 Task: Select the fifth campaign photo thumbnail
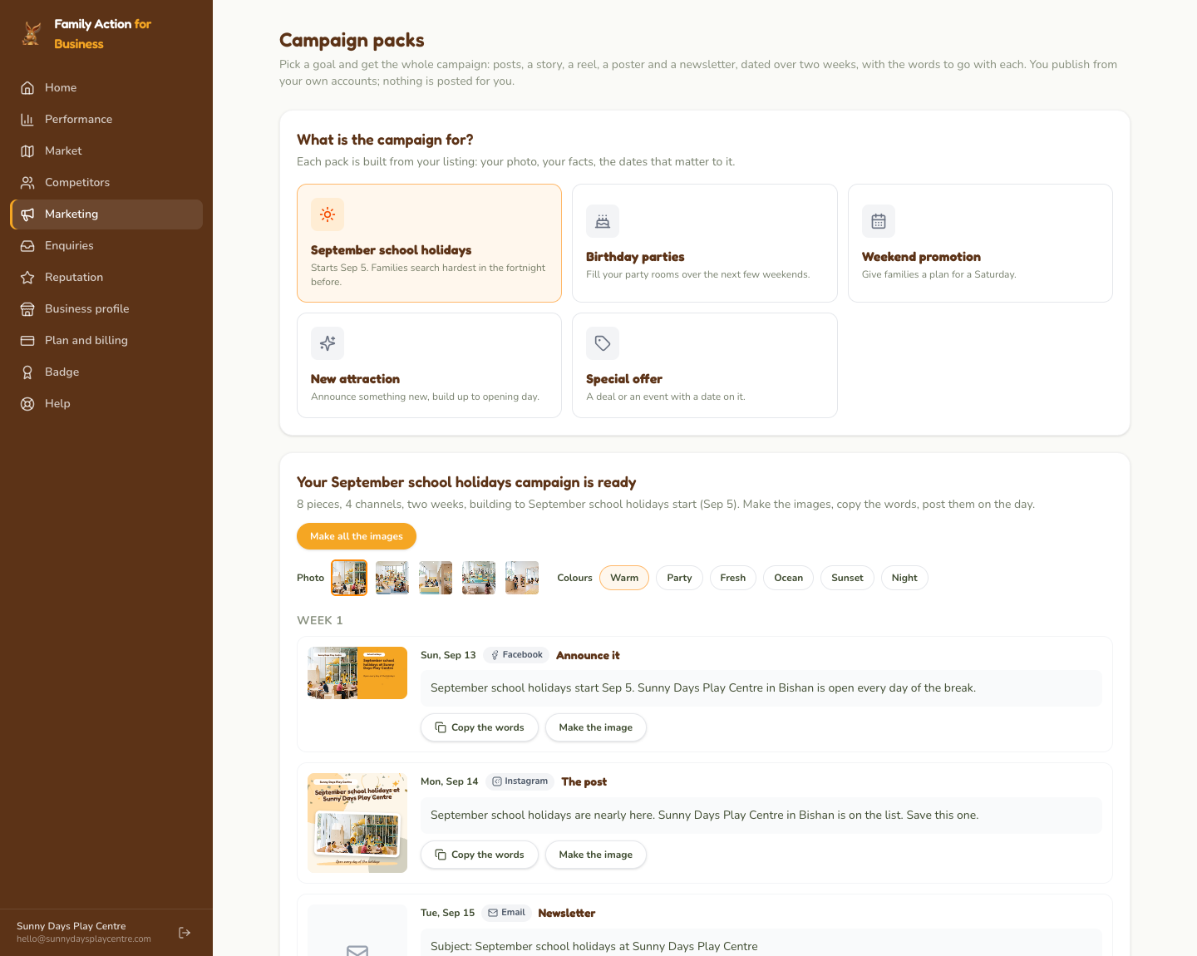click(522, 578)
